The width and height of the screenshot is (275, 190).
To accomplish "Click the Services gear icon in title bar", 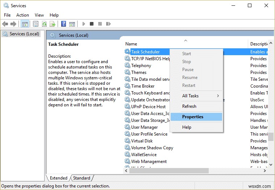I will 6,5.
